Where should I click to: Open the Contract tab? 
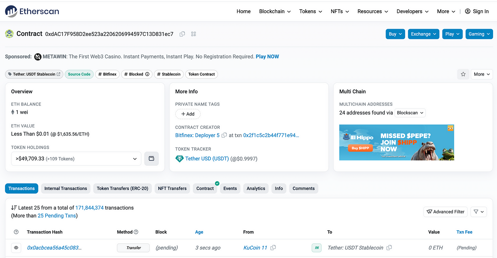[x=205, y=188]
